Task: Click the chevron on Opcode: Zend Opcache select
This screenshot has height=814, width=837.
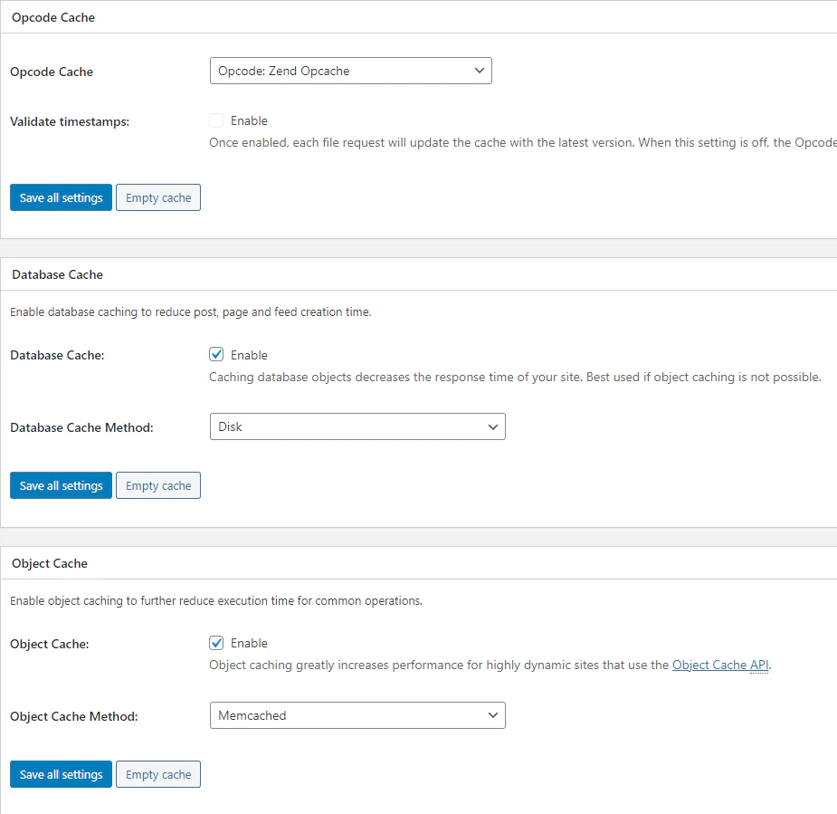Action: 480,71
